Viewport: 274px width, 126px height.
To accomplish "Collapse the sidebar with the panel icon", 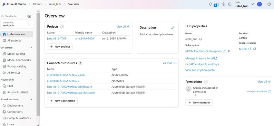I will point(29,16).
